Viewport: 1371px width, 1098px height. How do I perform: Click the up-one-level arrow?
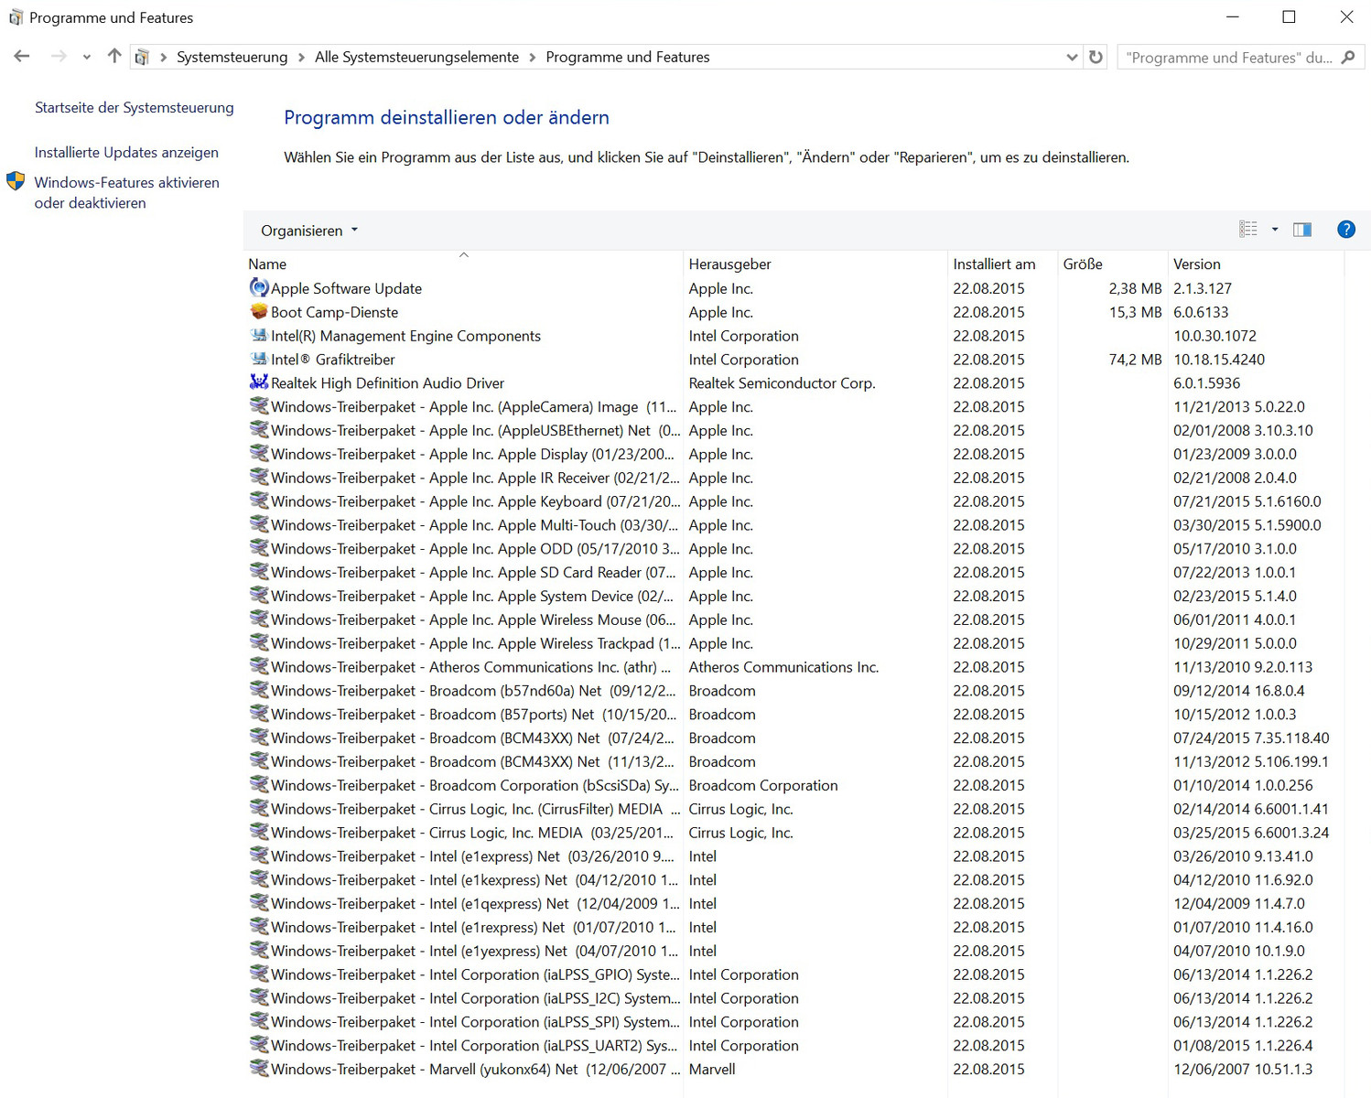pos(114,57)
